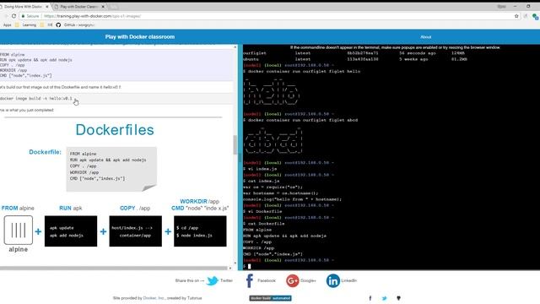Image resolution: width=540 pixels, height=304 pixels.
Task: Click the docker build automated badge
Action: click(x=270, y=298)
